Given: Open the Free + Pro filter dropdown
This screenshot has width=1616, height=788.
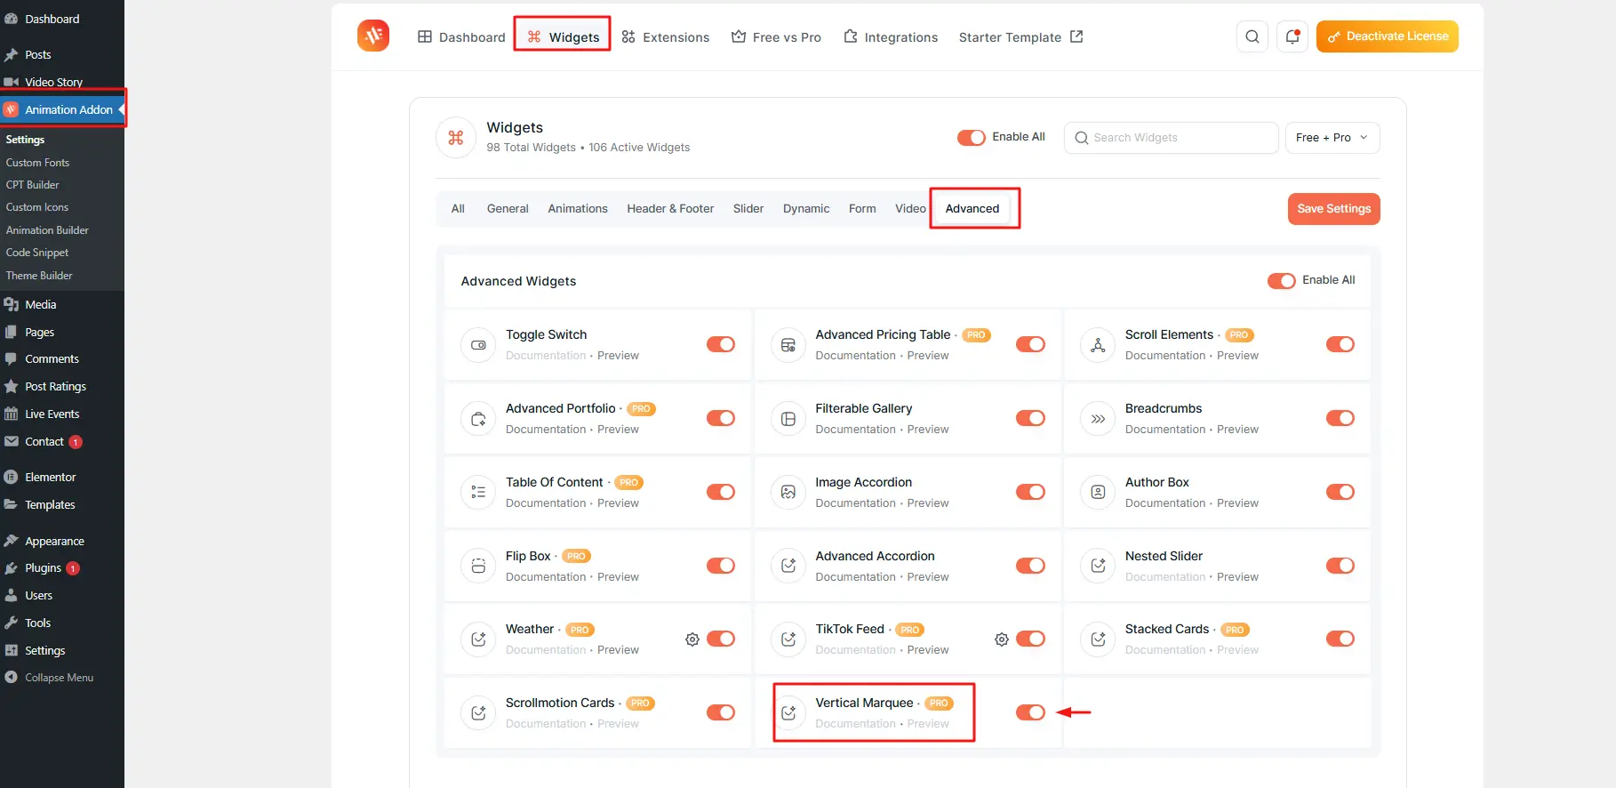Looking at the screenshot, I should tap(1332, 138).
